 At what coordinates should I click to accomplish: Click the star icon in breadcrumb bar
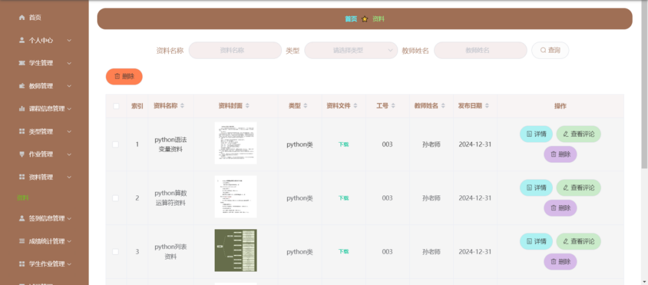(365, 19)
